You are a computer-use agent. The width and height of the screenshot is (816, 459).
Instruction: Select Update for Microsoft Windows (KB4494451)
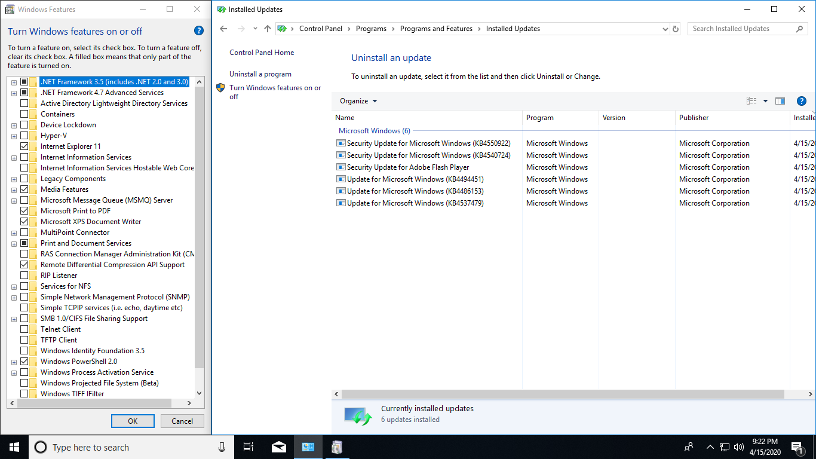click(415, 179)
